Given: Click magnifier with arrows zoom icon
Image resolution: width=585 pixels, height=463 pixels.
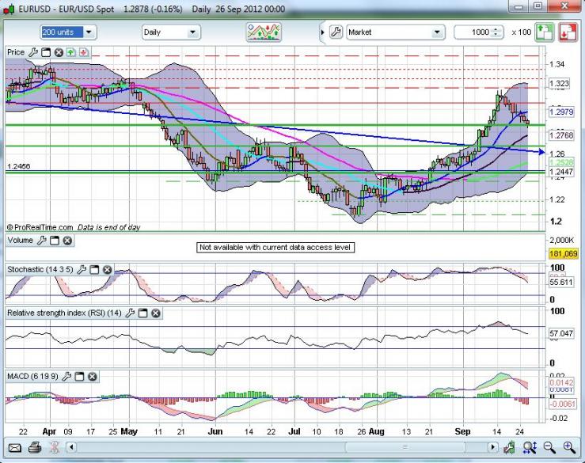Looking at the screenshot, I should [x=530, y=447].
